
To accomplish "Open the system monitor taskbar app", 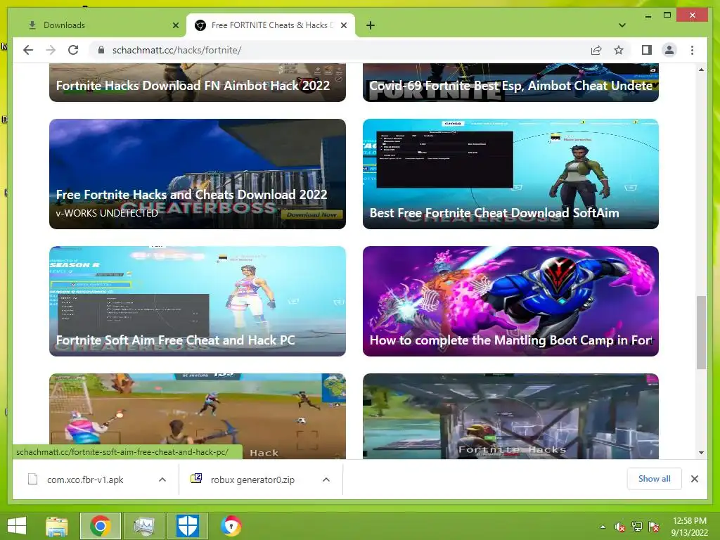I will [144, 526].
